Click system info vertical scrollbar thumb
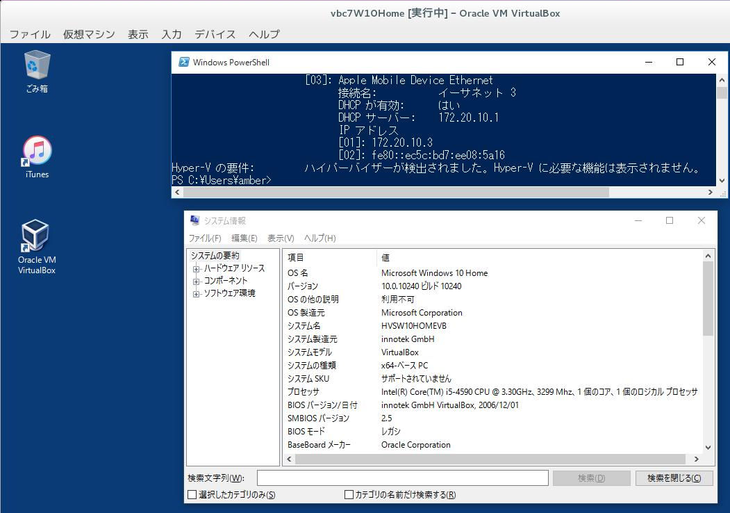 (708, 298)
